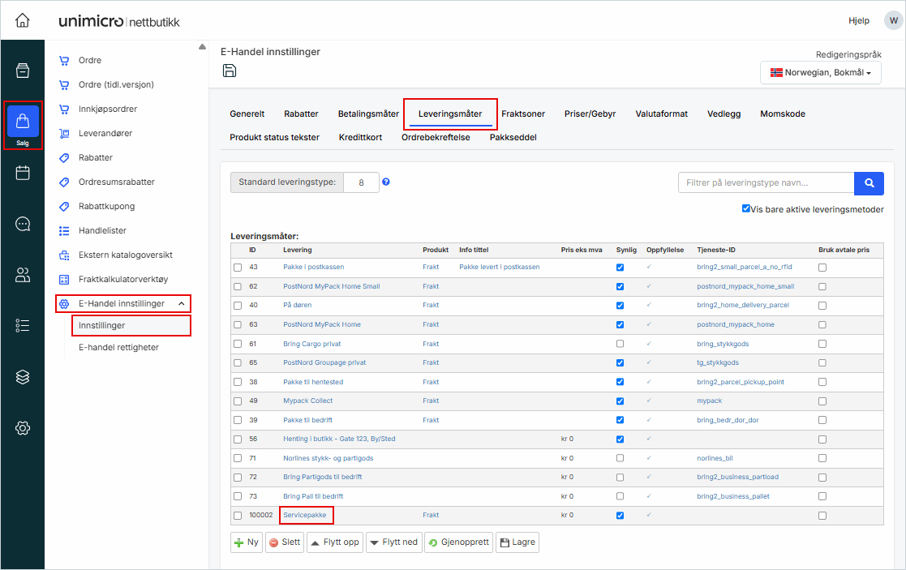
Task: Click the Ny button to add delivery
Action: (247, 542)
